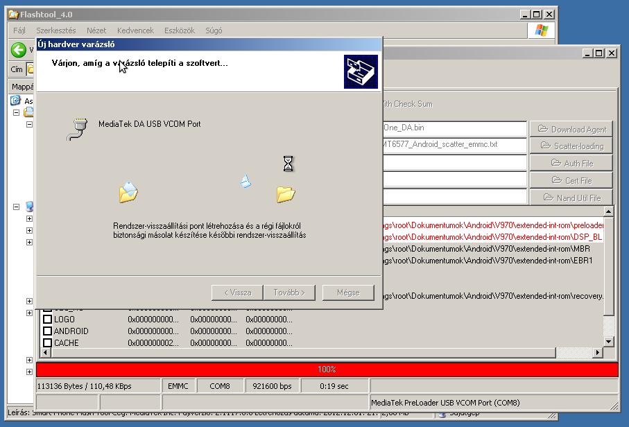Click the Auth File path field
The height and width of the screenshot is (427, 629).
point(454,162)
